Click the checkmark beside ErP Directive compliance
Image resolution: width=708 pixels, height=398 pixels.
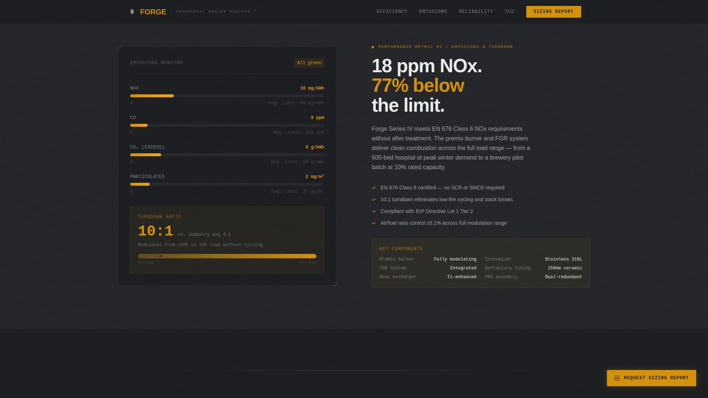pos(374,211)
